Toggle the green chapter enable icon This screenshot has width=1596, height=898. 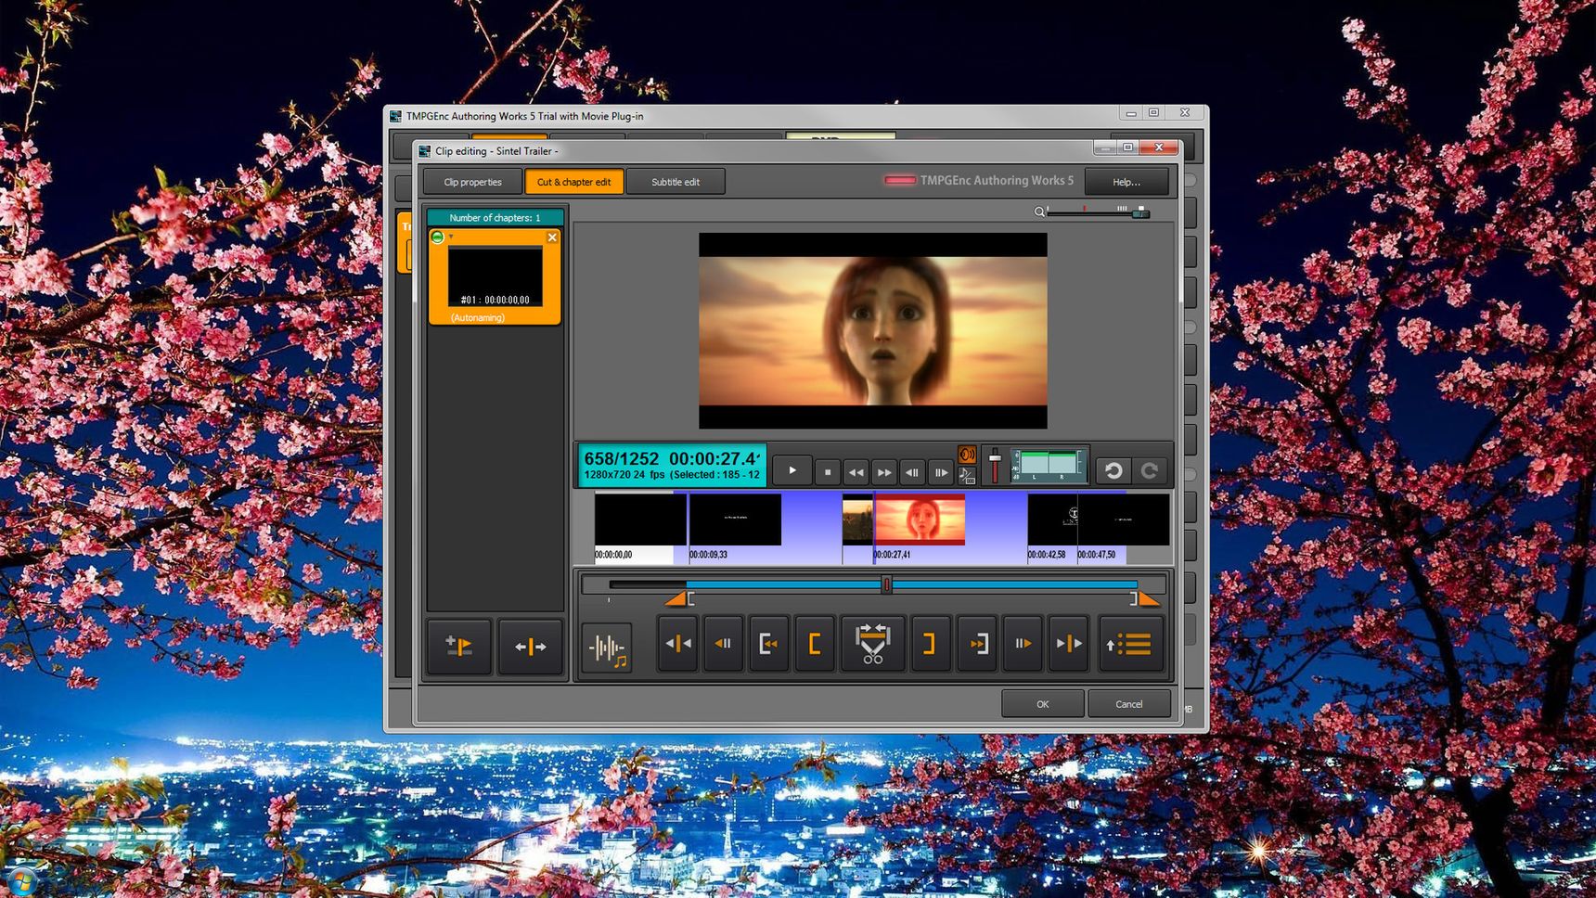click(x=437, y=237)
